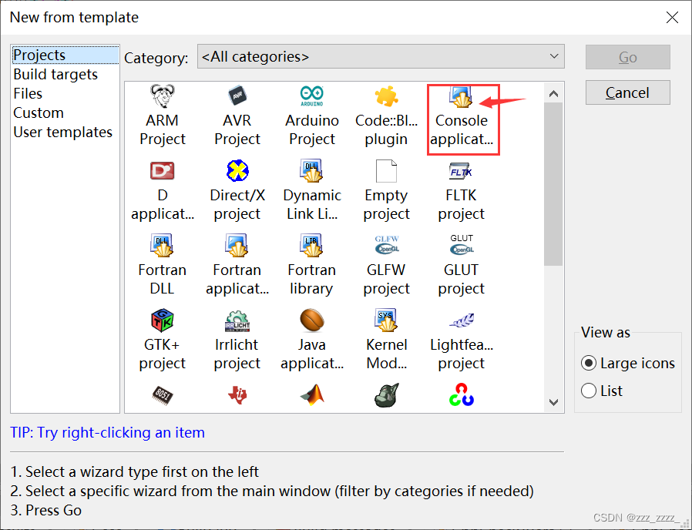The image size is (692, 530).
Task: Click the template list scroll-up arrow
Action: pyautogui.click(x=553, y=93)
